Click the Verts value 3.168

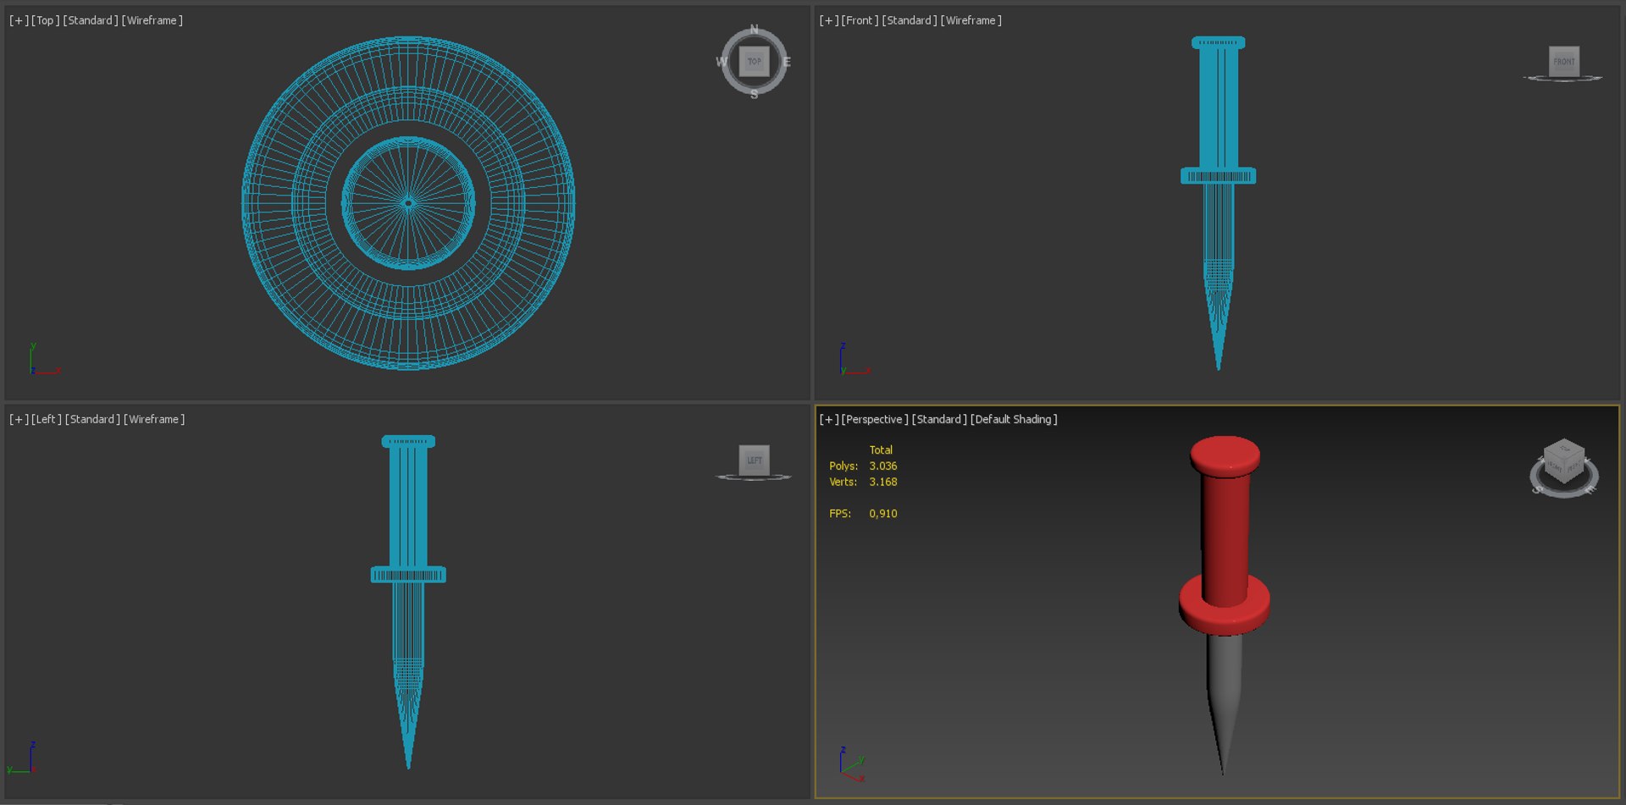[883, 482]
